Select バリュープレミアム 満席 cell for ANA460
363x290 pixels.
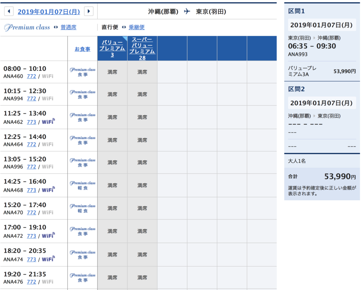tap(112, 72)
